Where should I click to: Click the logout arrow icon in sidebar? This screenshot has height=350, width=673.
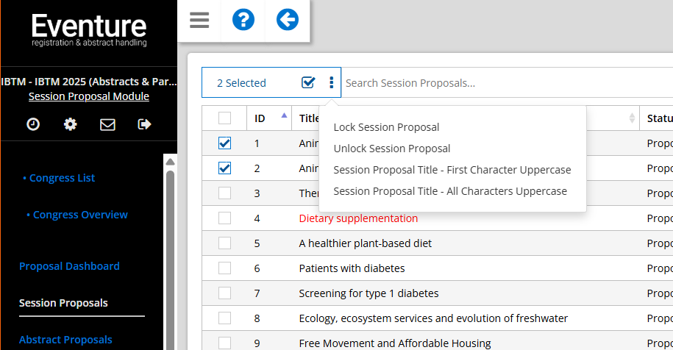coord(144,124)
